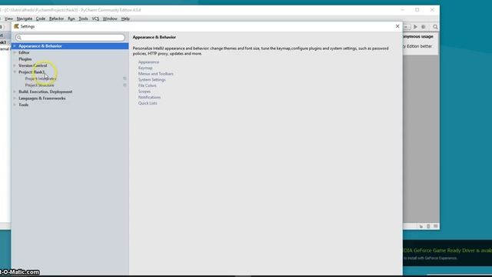This screenshot has height=277, width=492.
Task: Open the Navigate menu
Action: pos(25,18)
